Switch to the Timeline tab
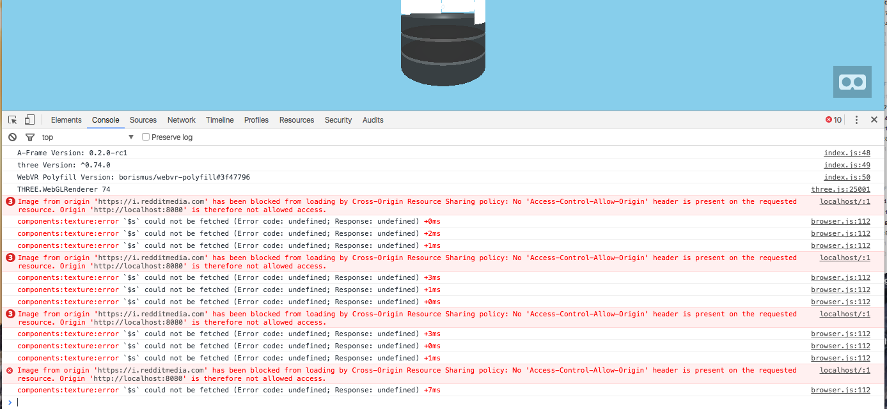The height and width of the screenshot is (409, 887). click(219, 120)
